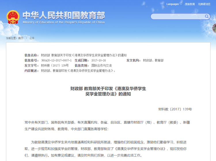The height and width of the screenshot is (161, 216).
Task: Click the 当前位置 breadcrumb label
Action: [12, 38]
